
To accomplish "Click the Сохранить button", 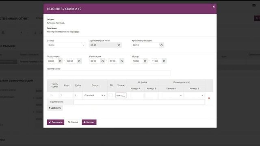I will coord(56,122).
